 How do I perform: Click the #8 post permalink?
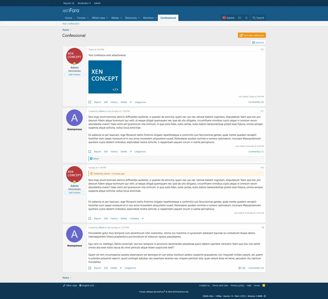[x=263, y=228]
